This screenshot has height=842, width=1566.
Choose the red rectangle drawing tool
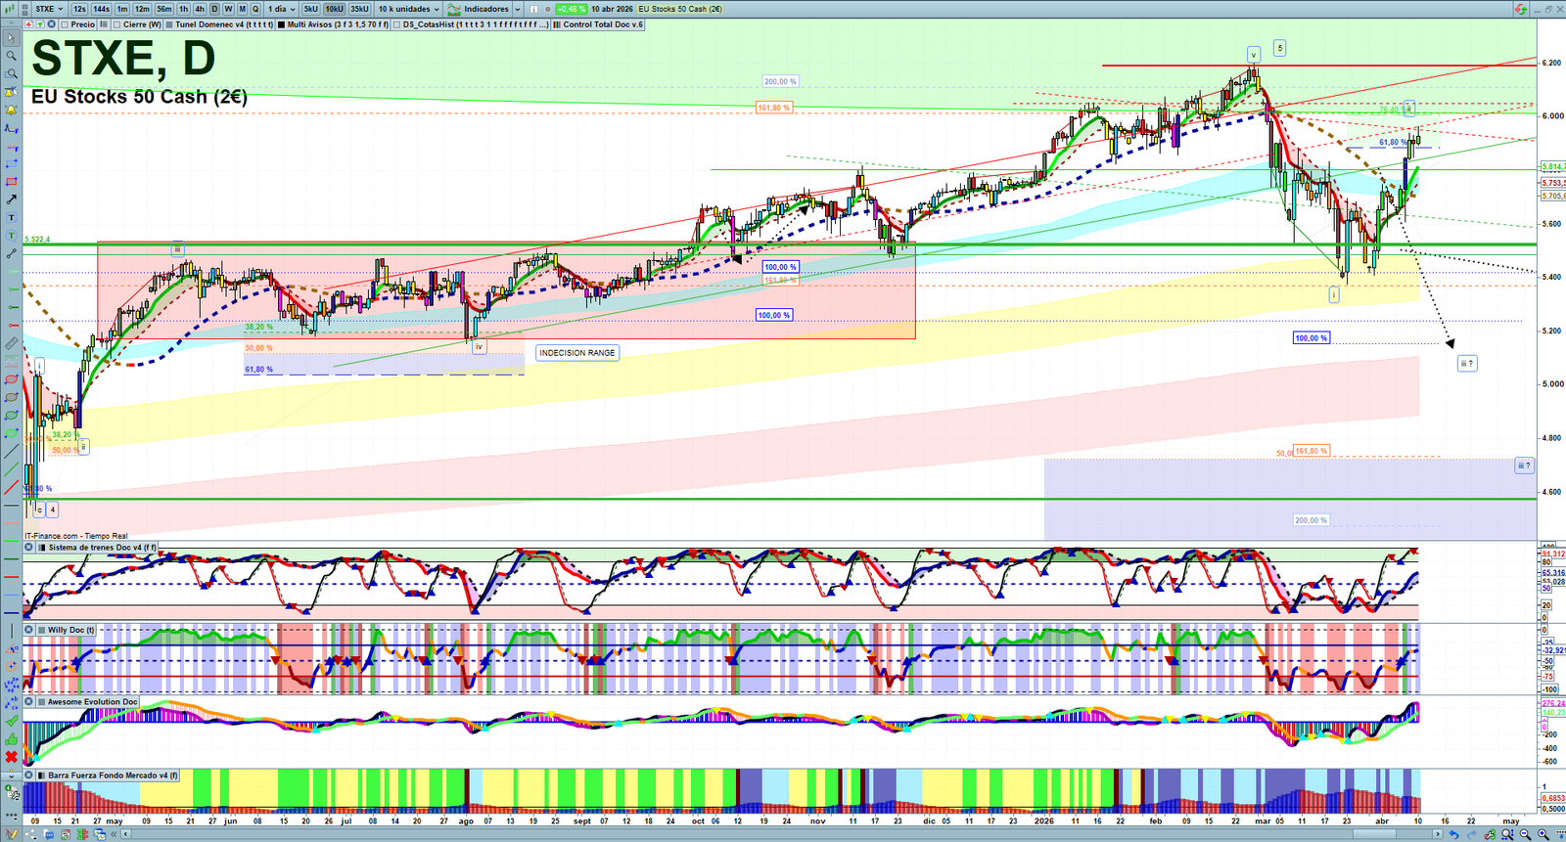pos(12,182)
